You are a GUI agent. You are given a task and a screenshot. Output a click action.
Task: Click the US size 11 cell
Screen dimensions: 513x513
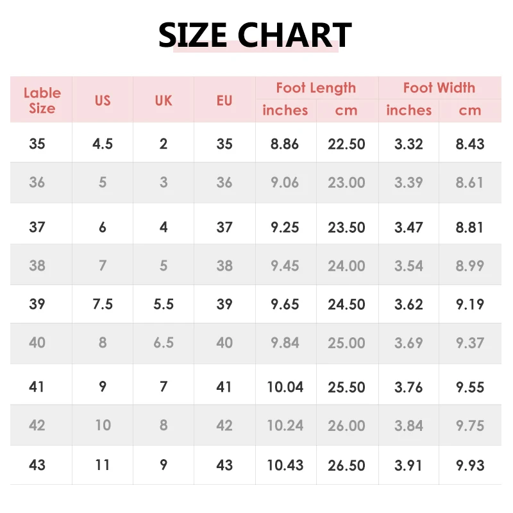[x=103, y=464]
